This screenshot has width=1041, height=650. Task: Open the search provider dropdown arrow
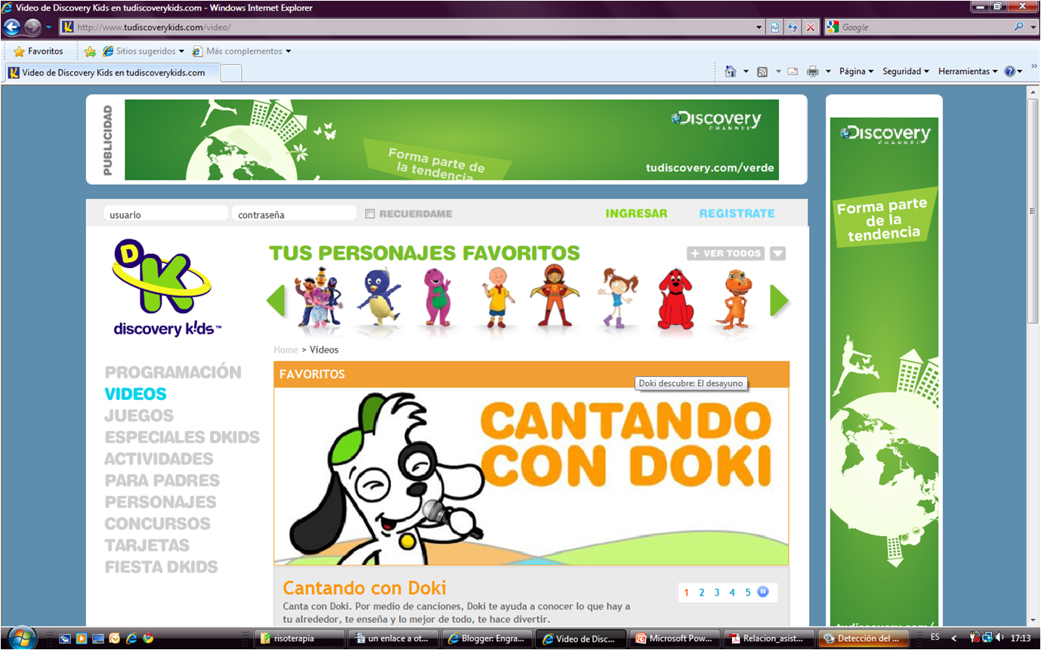pos(1033,26)
